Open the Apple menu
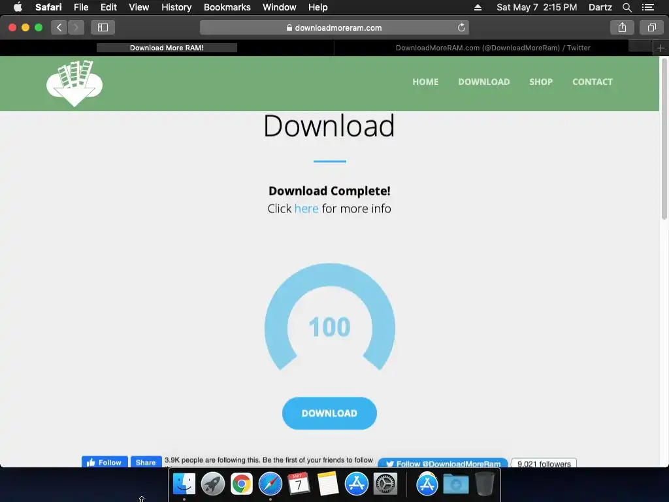 click(x=18, y=7)
